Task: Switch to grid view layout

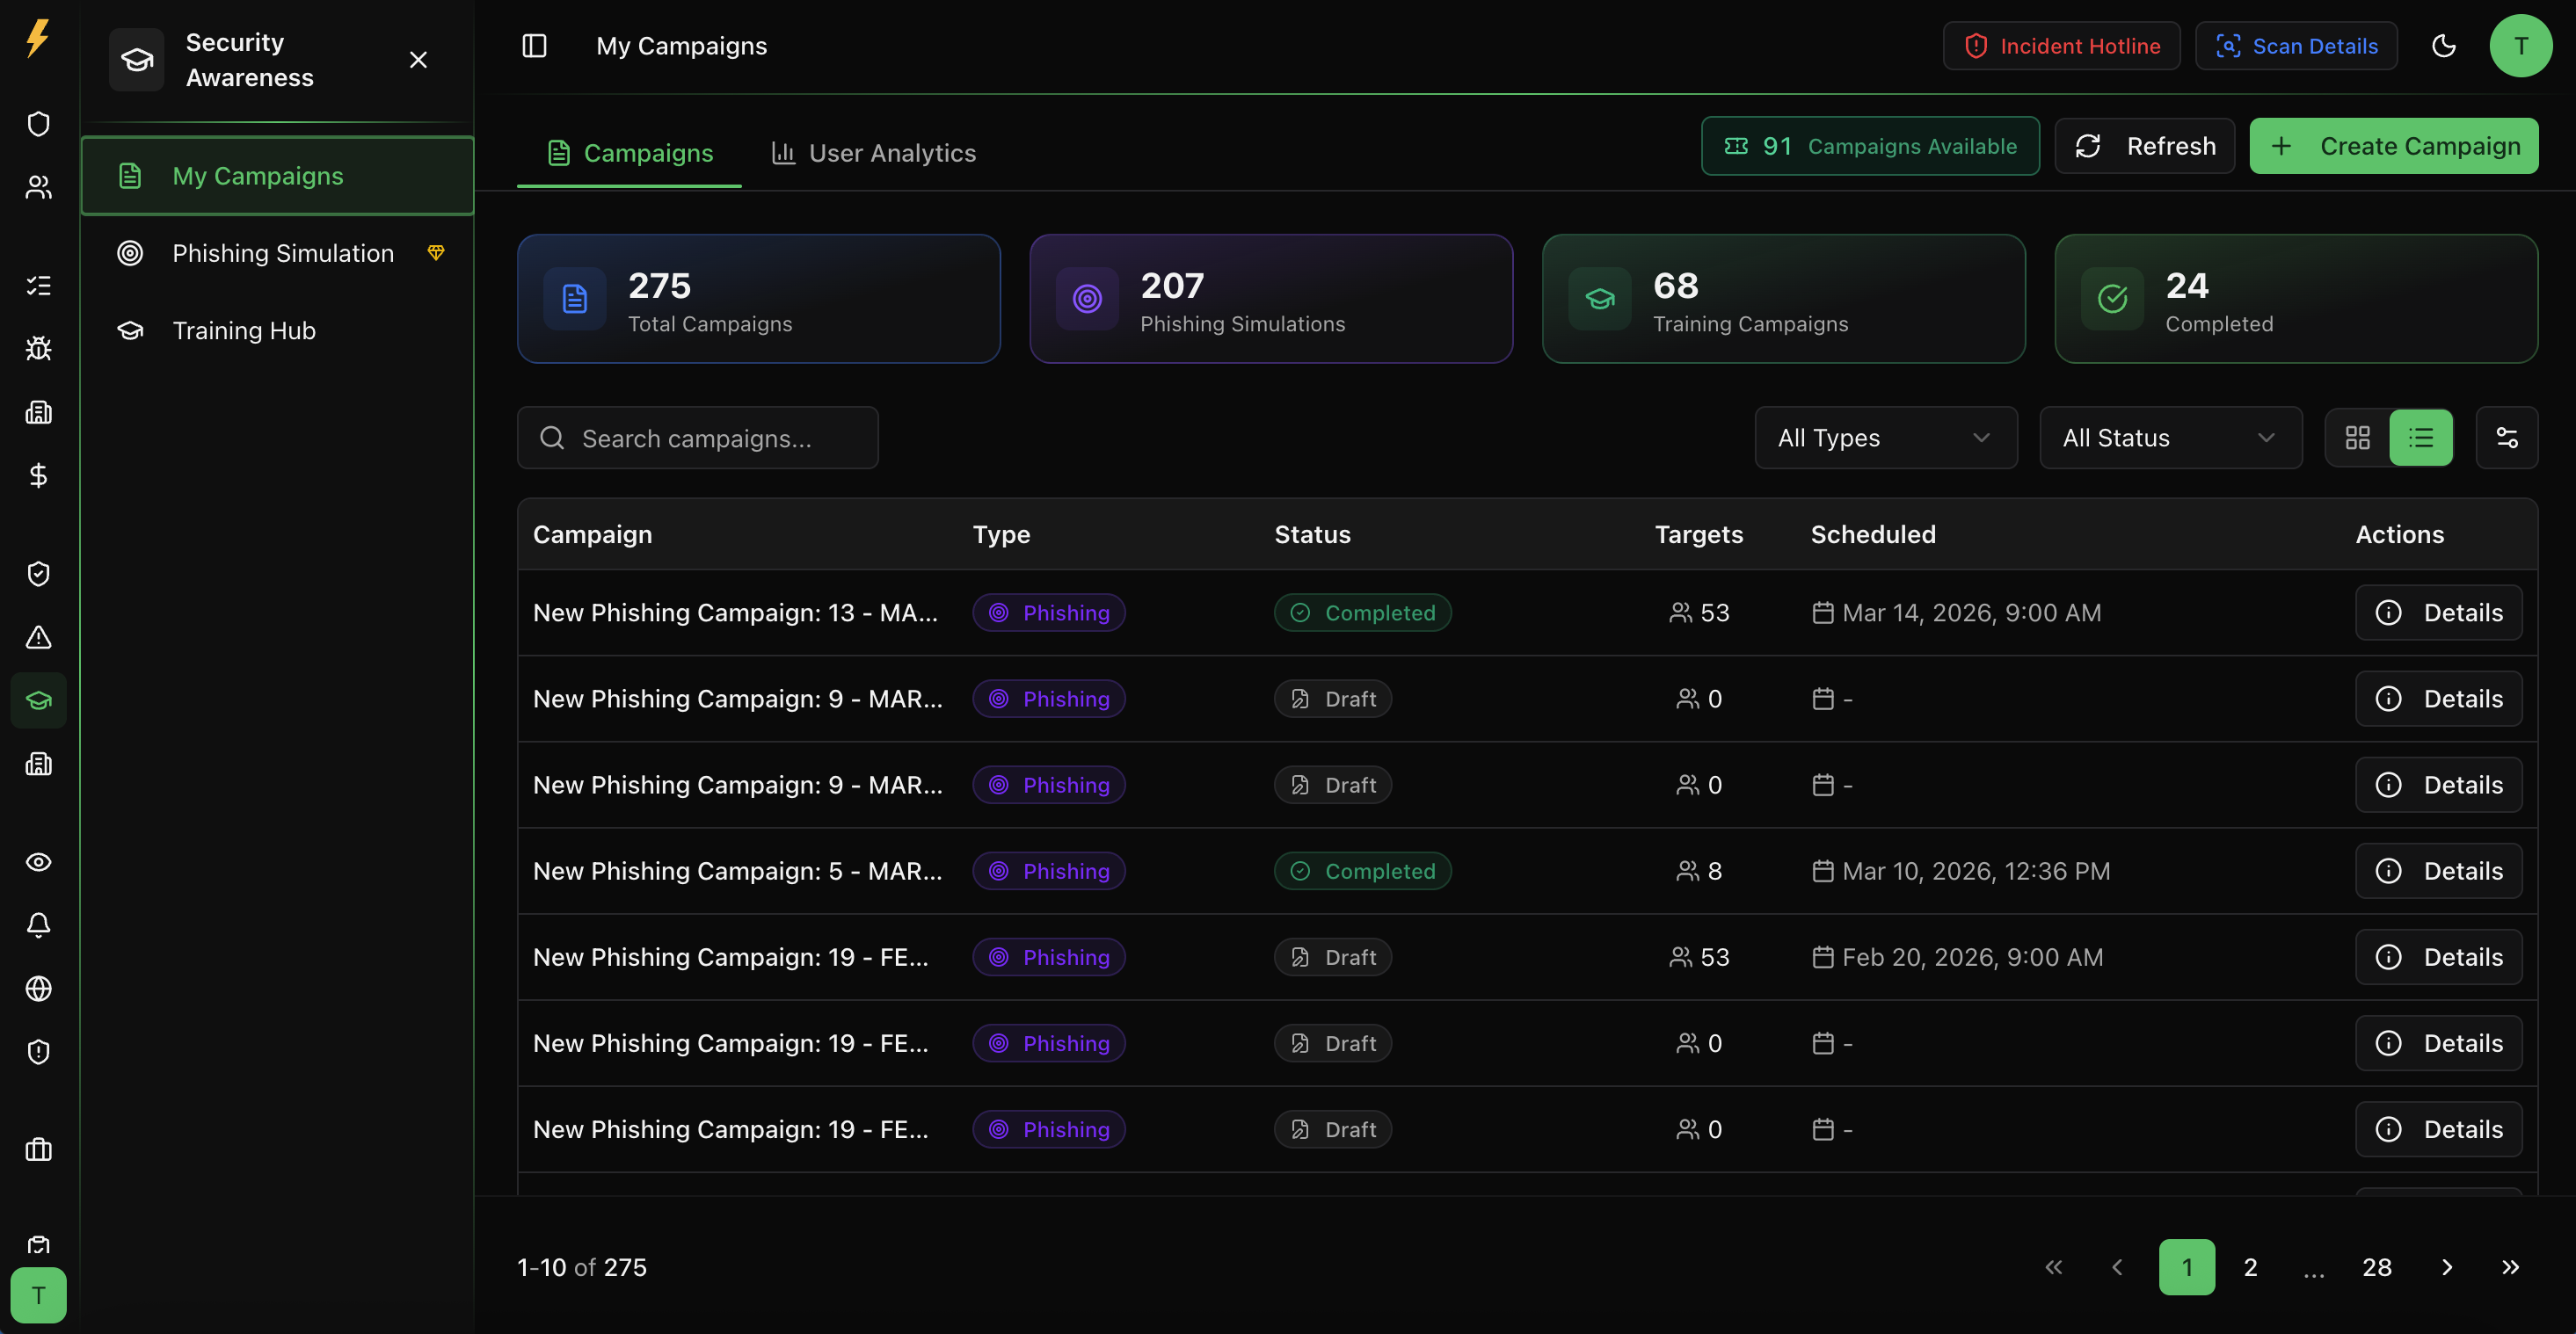Action: click(2357, 438)
